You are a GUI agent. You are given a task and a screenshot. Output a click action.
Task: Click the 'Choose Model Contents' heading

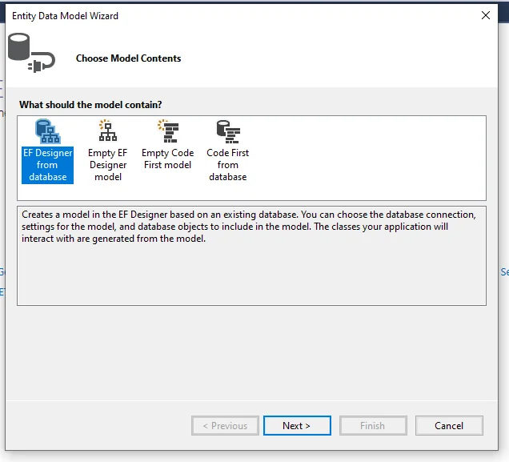coord(129,58)
